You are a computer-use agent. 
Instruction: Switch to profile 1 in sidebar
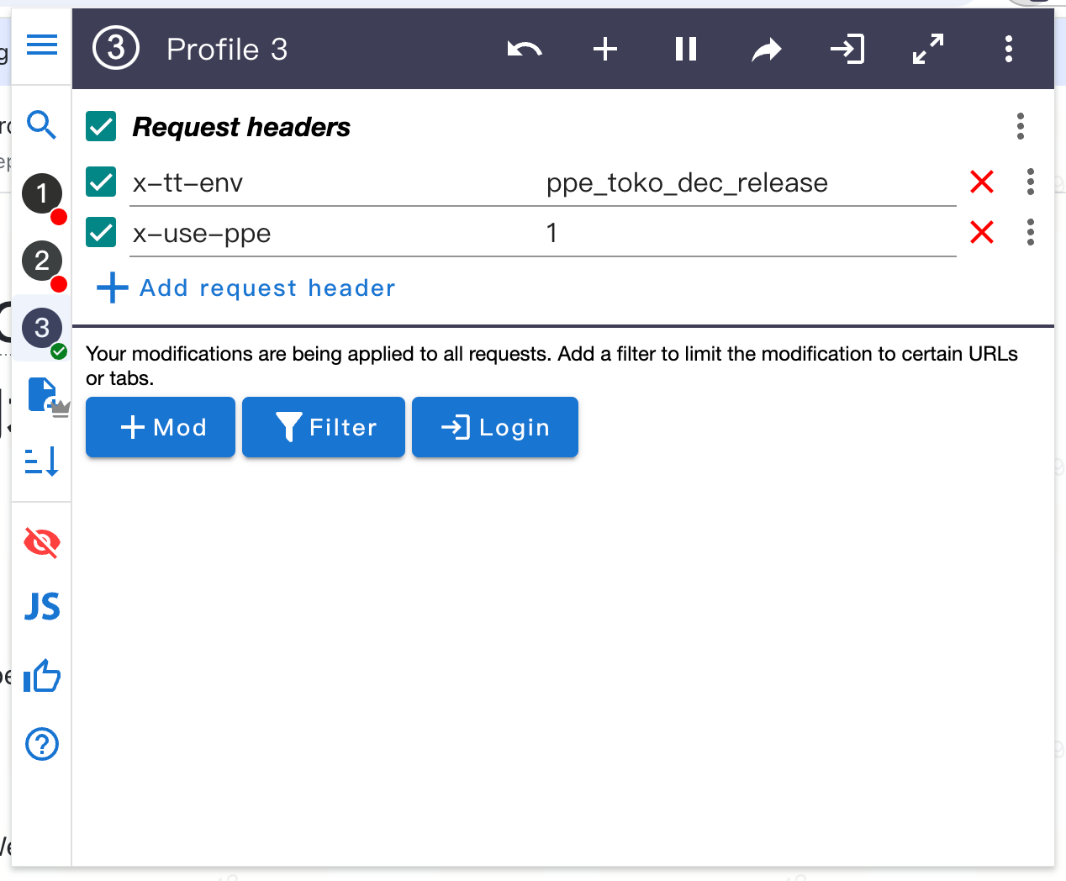point(42,194)
